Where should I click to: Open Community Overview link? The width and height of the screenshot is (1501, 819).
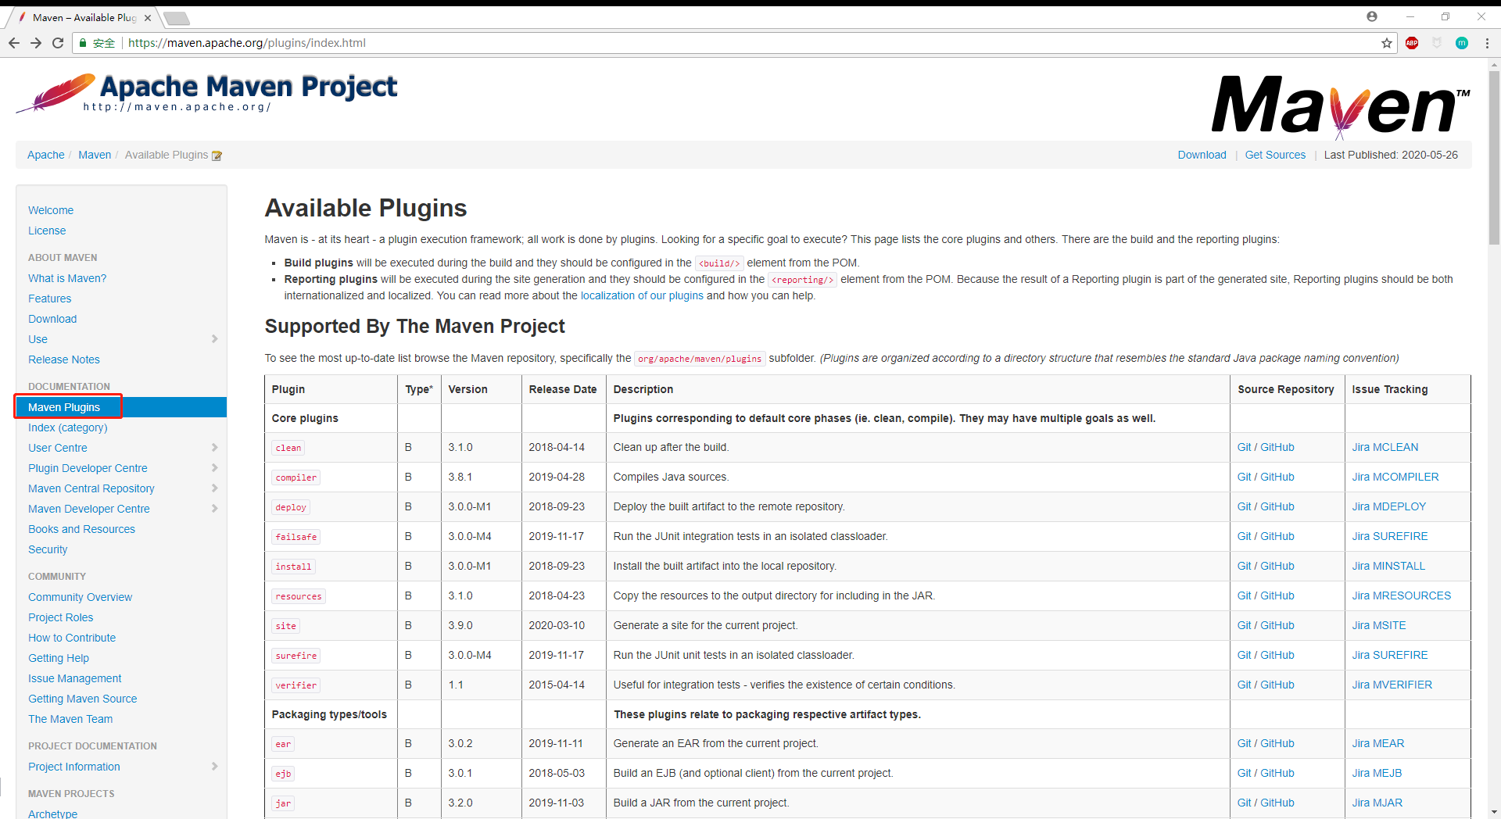click(80, 597)
